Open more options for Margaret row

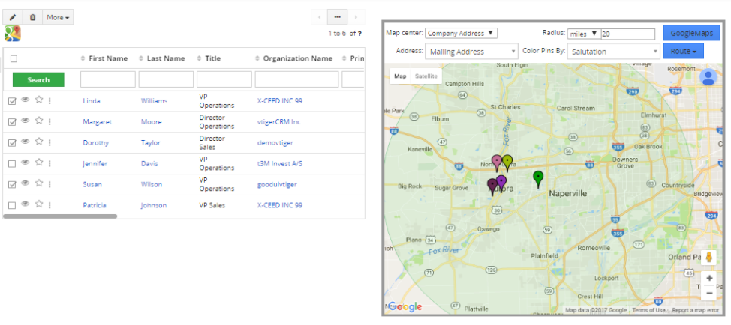[x=50, y=121]
